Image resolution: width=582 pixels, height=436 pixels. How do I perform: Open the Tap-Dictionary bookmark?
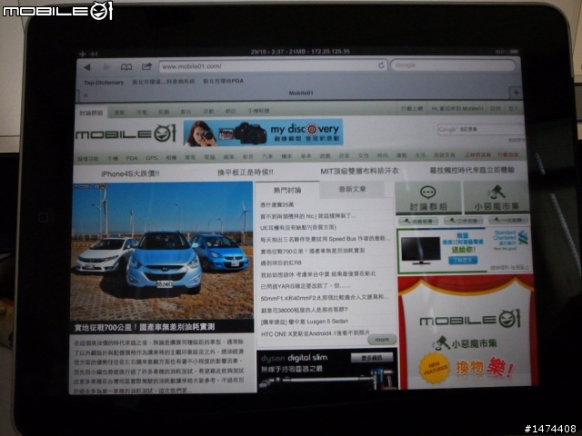[104, 83]
